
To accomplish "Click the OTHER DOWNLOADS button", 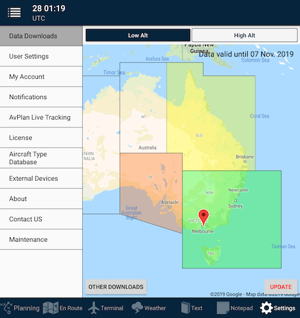I will click(116, 287).
